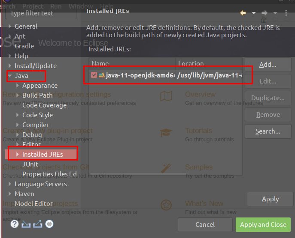Image resolution: width=295 pixels, height=238 pixels.
Task: Click the Apply and Close button
Action: (x=263, y=225)
